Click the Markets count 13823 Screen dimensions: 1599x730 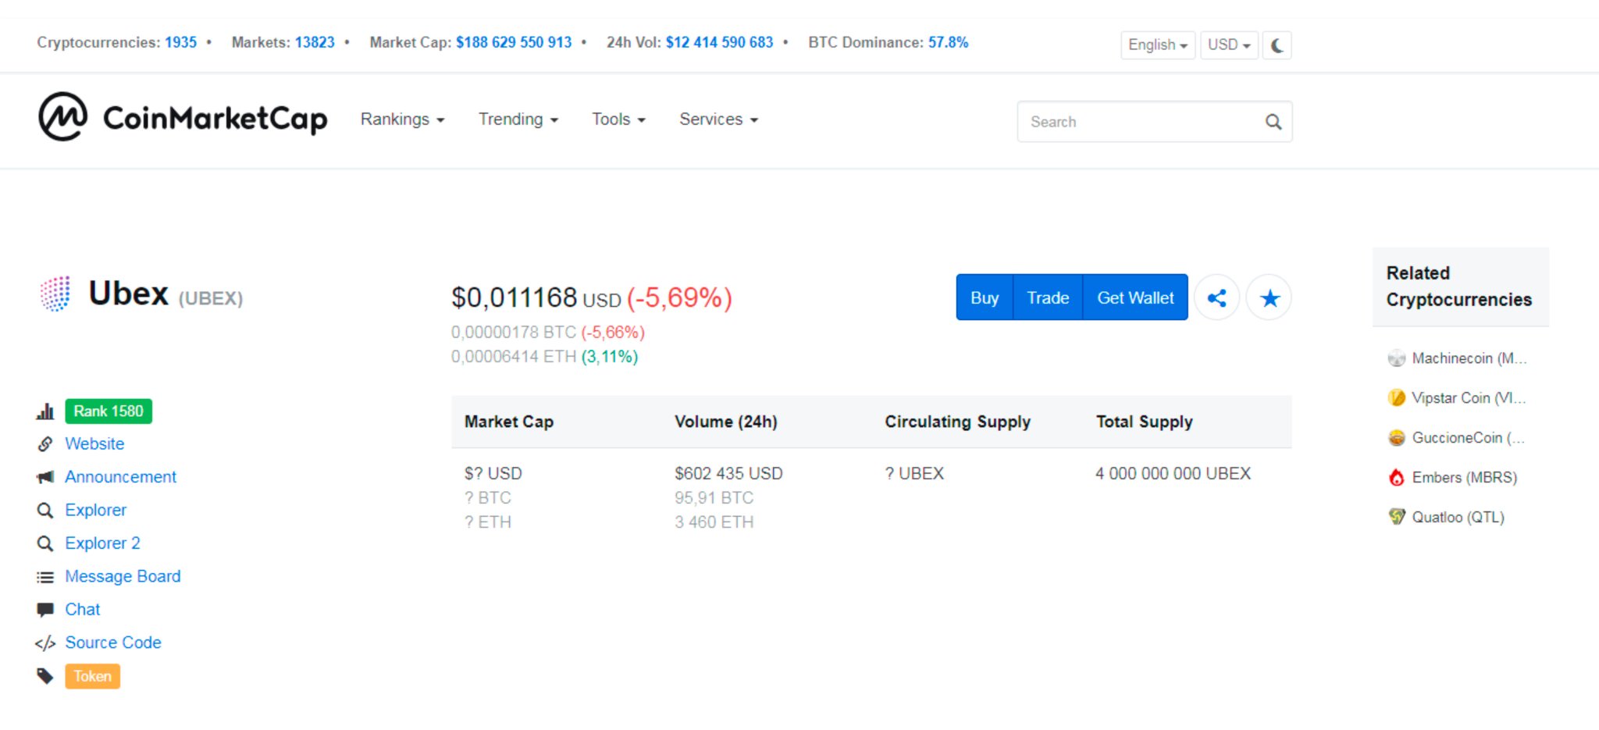pos(315,42)
